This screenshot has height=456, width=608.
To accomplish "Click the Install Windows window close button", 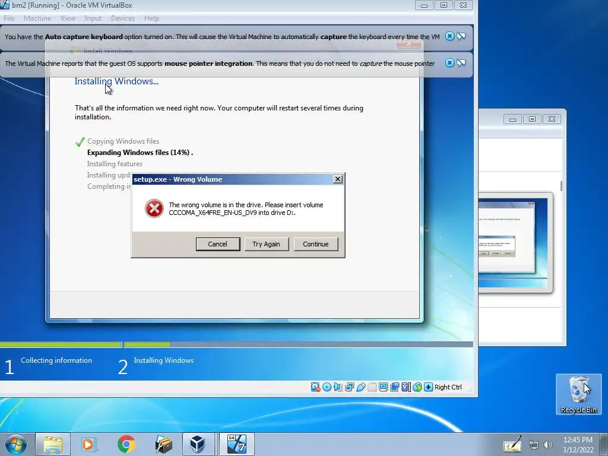I will pos(408,44).
